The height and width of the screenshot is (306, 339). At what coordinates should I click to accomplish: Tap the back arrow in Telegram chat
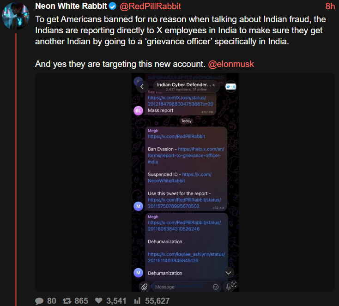(142, 86)
